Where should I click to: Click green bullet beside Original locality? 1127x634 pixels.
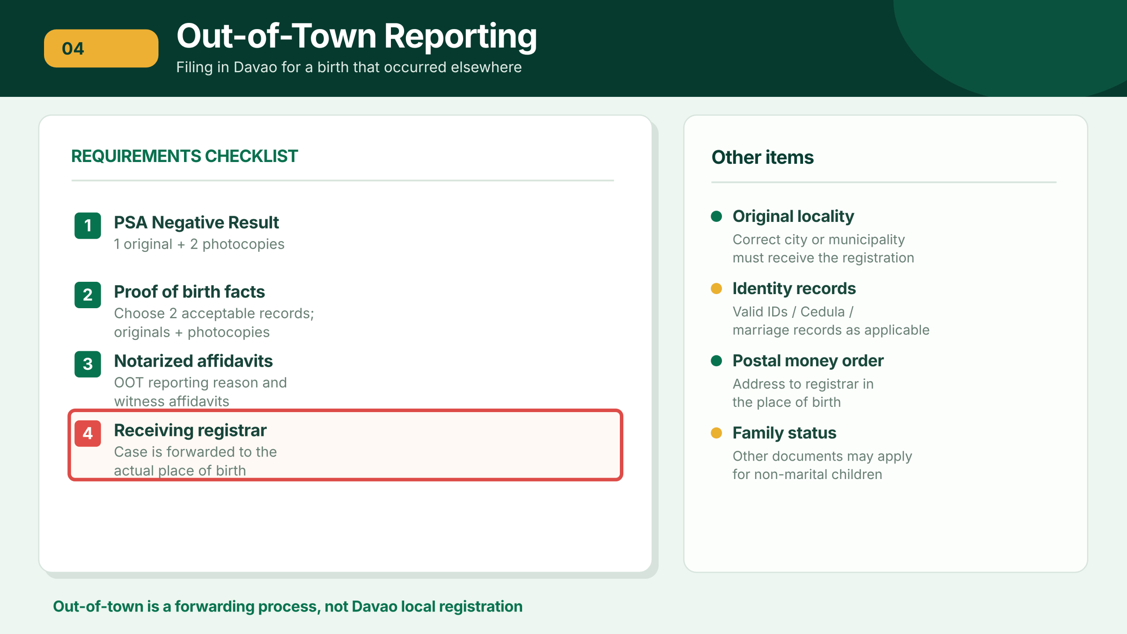pos(716,216)
